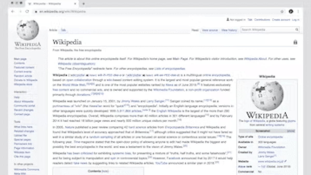Open the browser profile avatar
311x175 pixels.
(x=291, y=12)
